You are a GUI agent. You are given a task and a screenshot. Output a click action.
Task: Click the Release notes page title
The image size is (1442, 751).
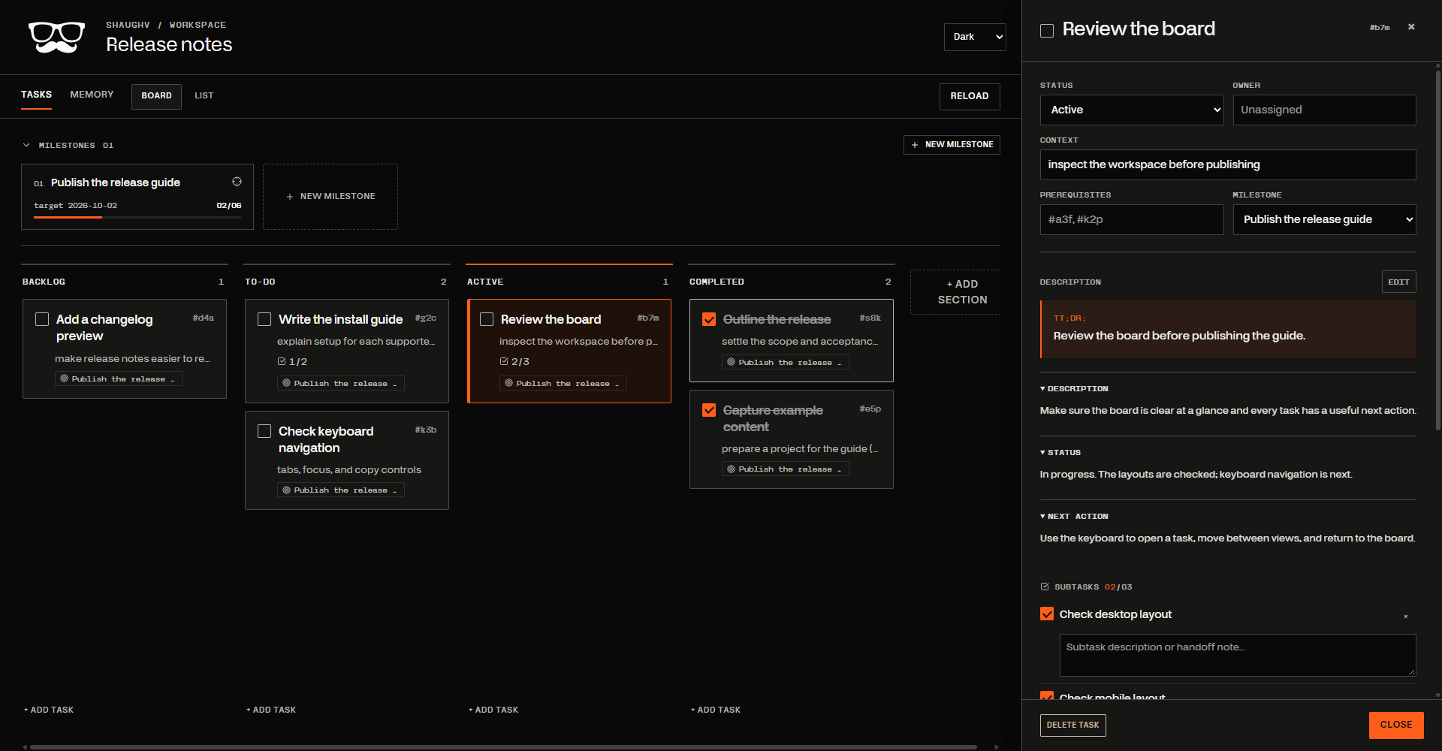pyautogui.click(x=169, y=44)
